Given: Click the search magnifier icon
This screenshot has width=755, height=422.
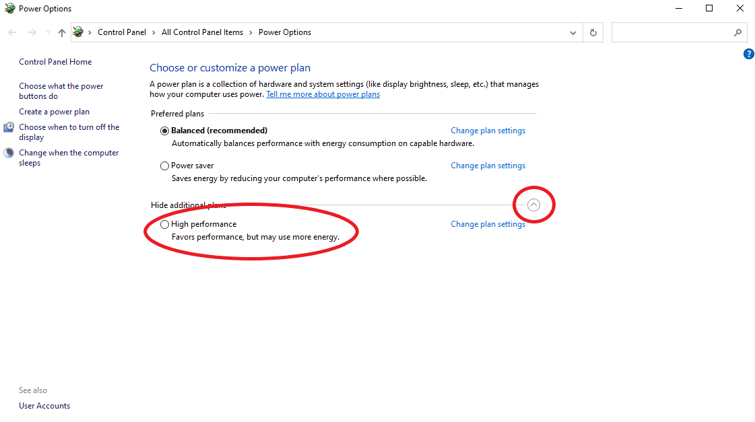Looking at the screenshot, I should point(737,32).
